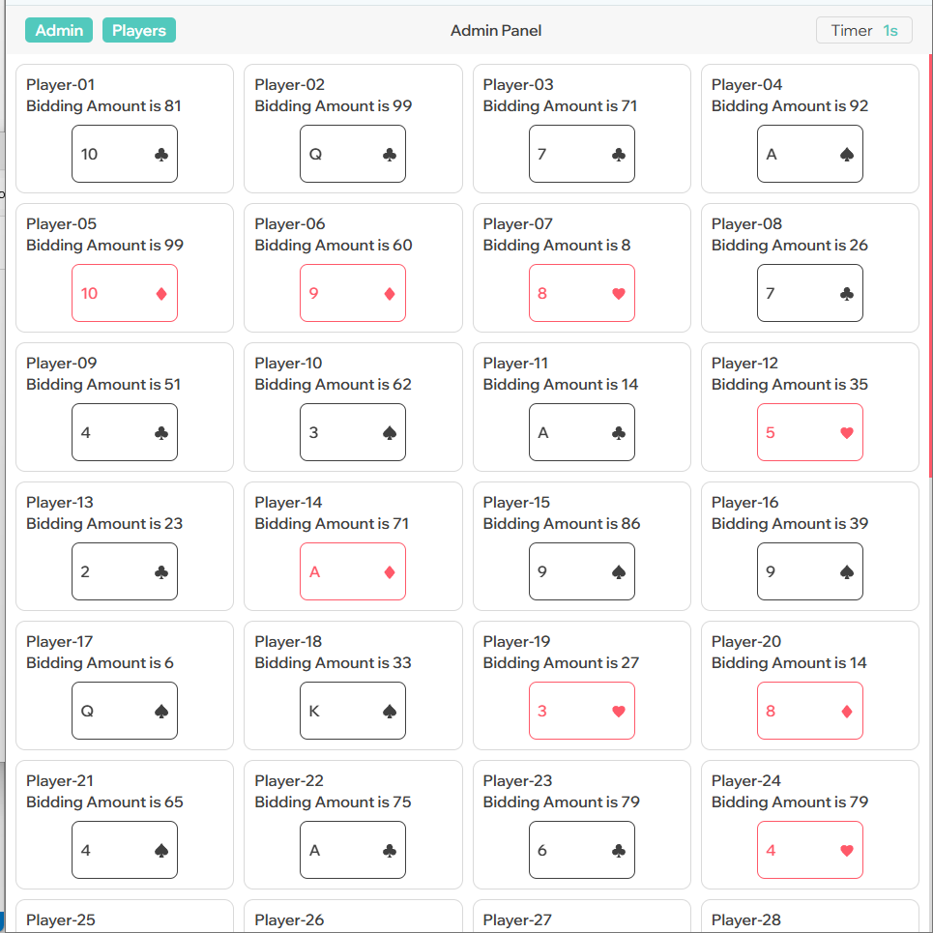Click the Timer display button

point(864,30)
